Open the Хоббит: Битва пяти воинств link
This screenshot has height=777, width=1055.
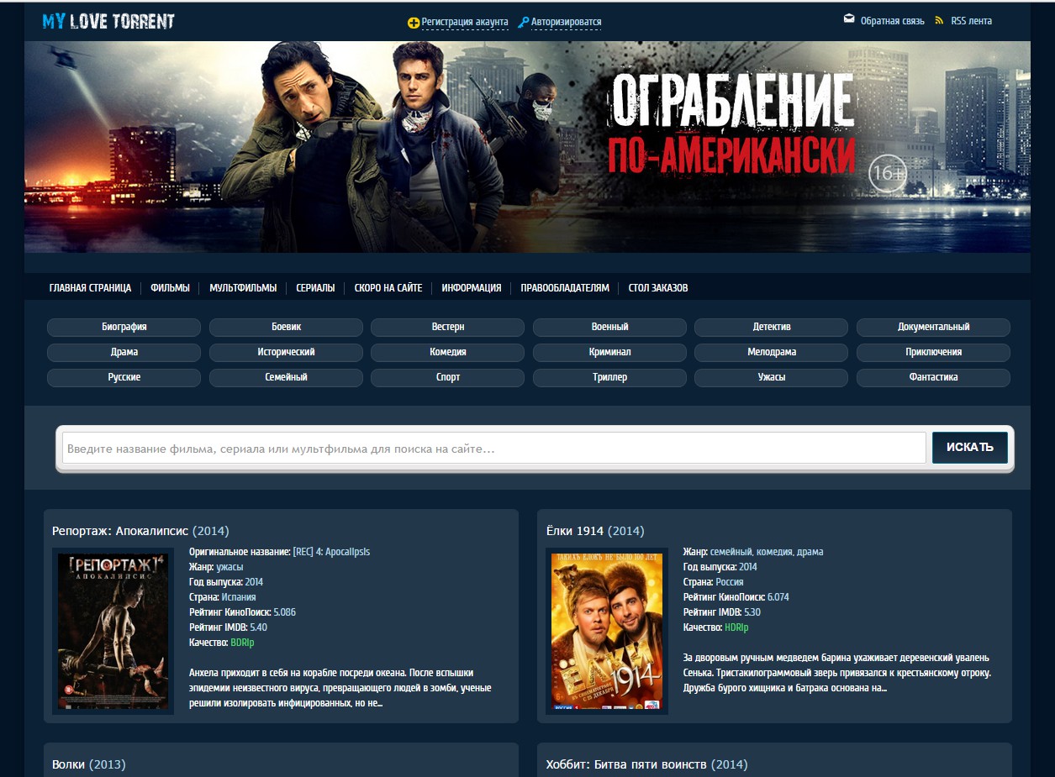click(x=646, y=764)
